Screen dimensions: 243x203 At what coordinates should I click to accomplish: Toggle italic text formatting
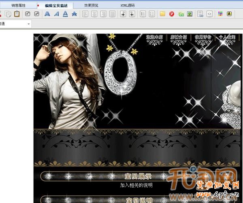[56, 14]
